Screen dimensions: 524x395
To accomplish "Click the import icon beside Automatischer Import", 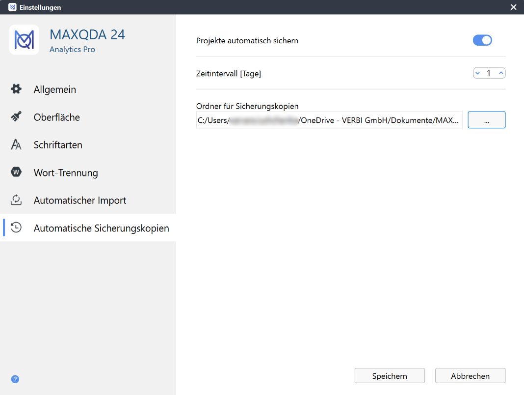I will pyautogui.click(x=16, y=200).
